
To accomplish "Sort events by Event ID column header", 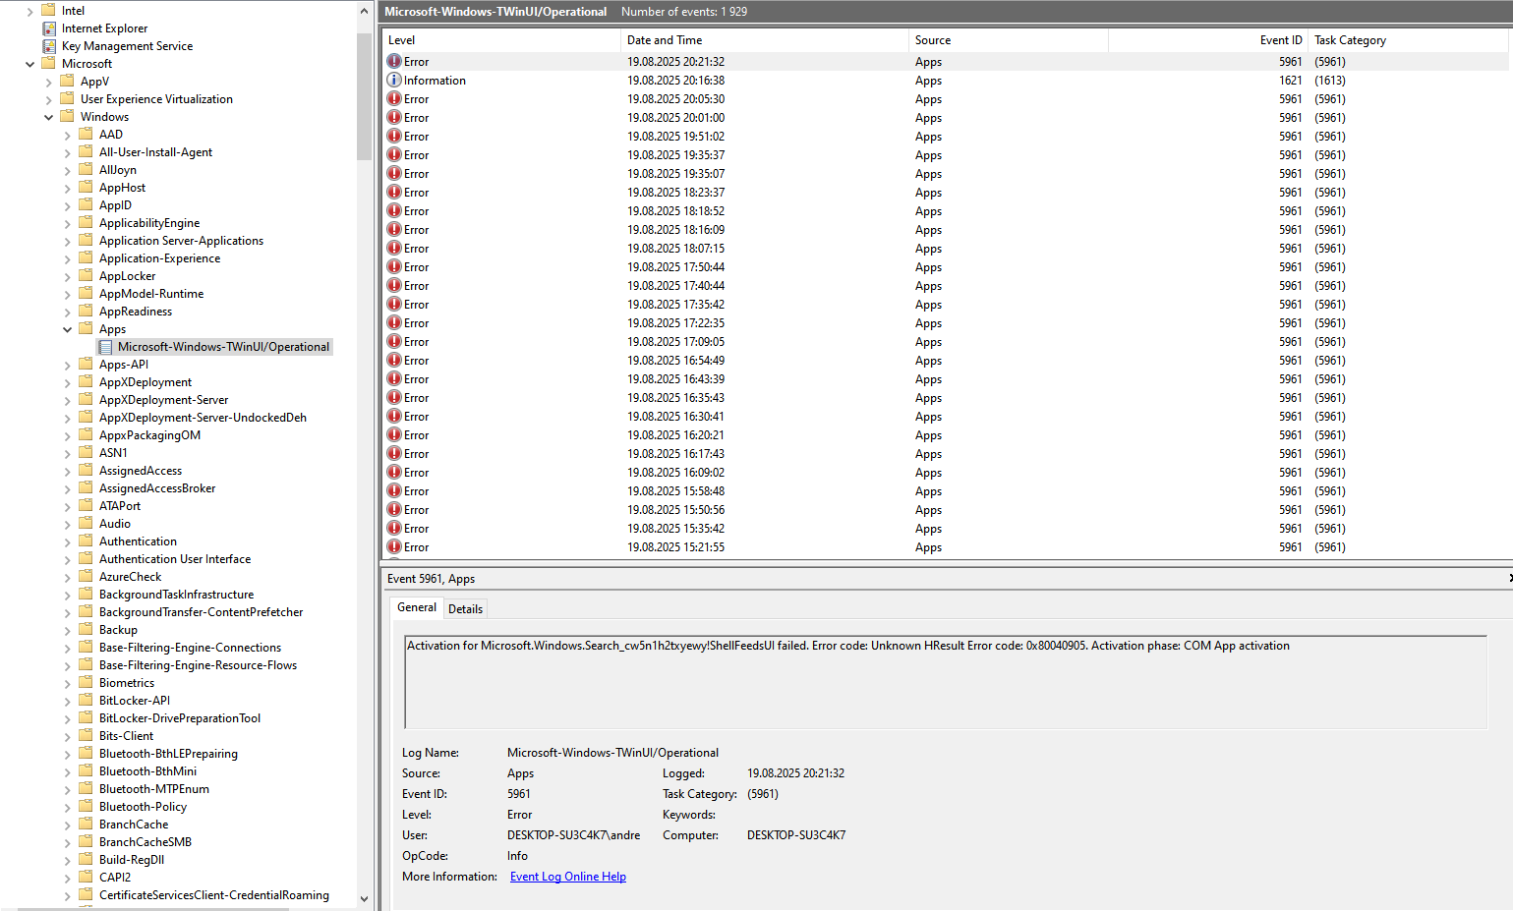I will pyautogui.click(x=1280, y=40).
